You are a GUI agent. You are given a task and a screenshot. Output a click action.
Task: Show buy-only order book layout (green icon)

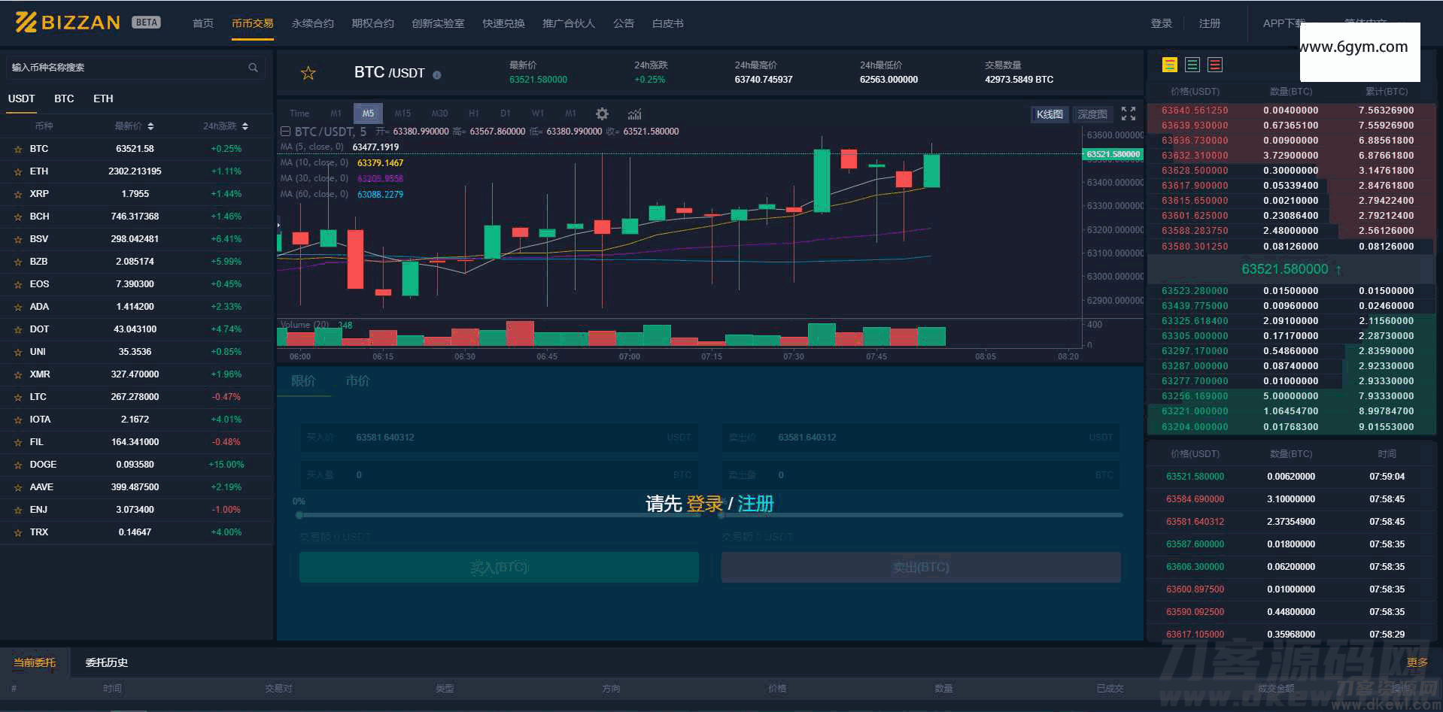[1192, 65]
